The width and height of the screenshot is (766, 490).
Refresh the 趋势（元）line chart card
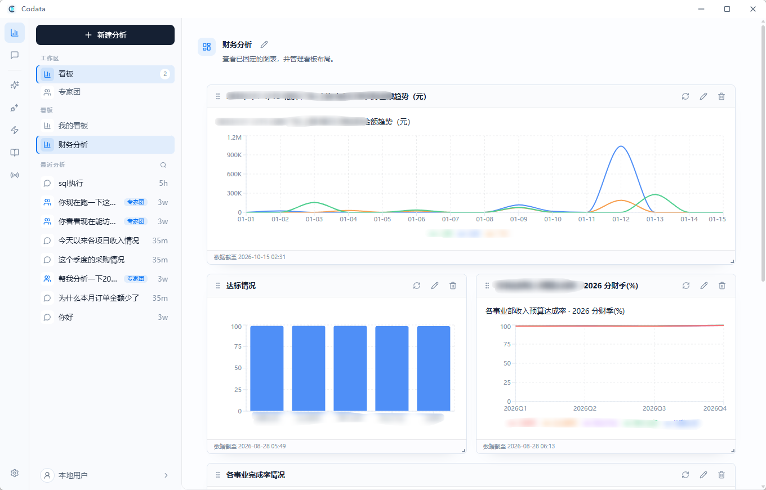point(685,96)
